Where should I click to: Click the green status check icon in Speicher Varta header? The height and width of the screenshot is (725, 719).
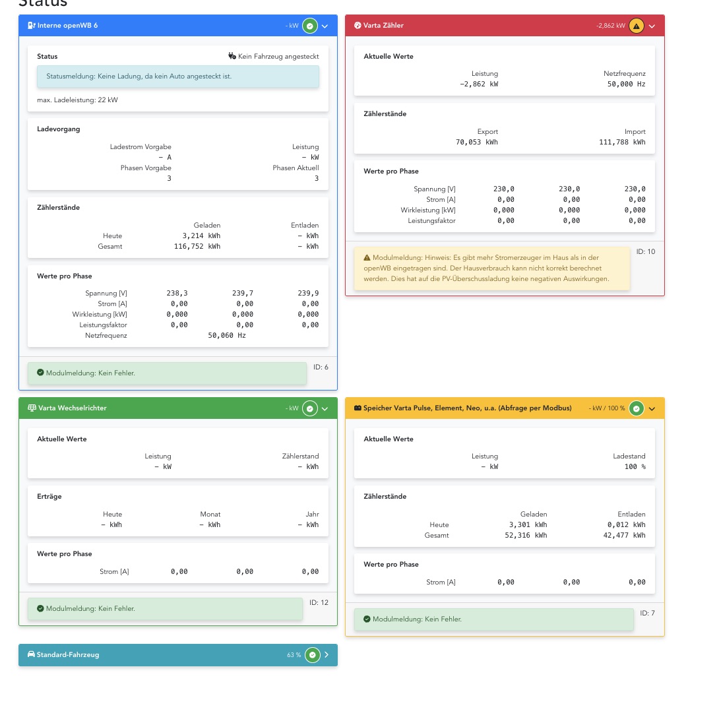[x=637, y=408]
